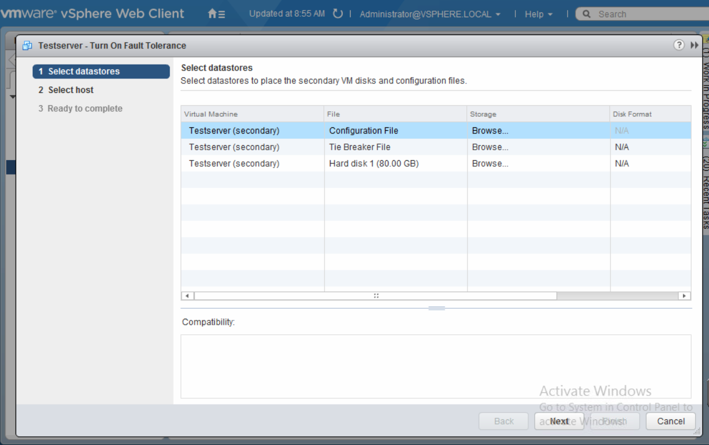709x445 pixels.
Task: Open the wizard help question-mark icon
Action: pos(679,45)
